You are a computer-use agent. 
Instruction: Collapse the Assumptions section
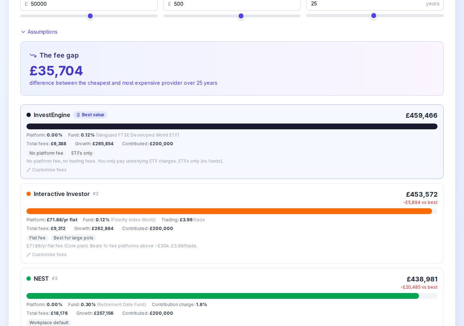(39, 32)
